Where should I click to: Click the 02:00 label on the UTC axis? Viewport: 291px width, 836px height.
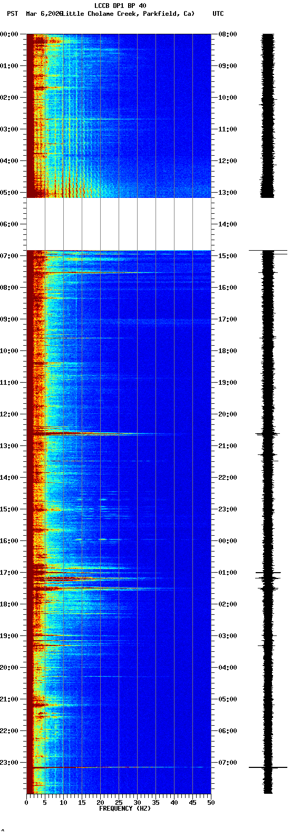point(228,604)
